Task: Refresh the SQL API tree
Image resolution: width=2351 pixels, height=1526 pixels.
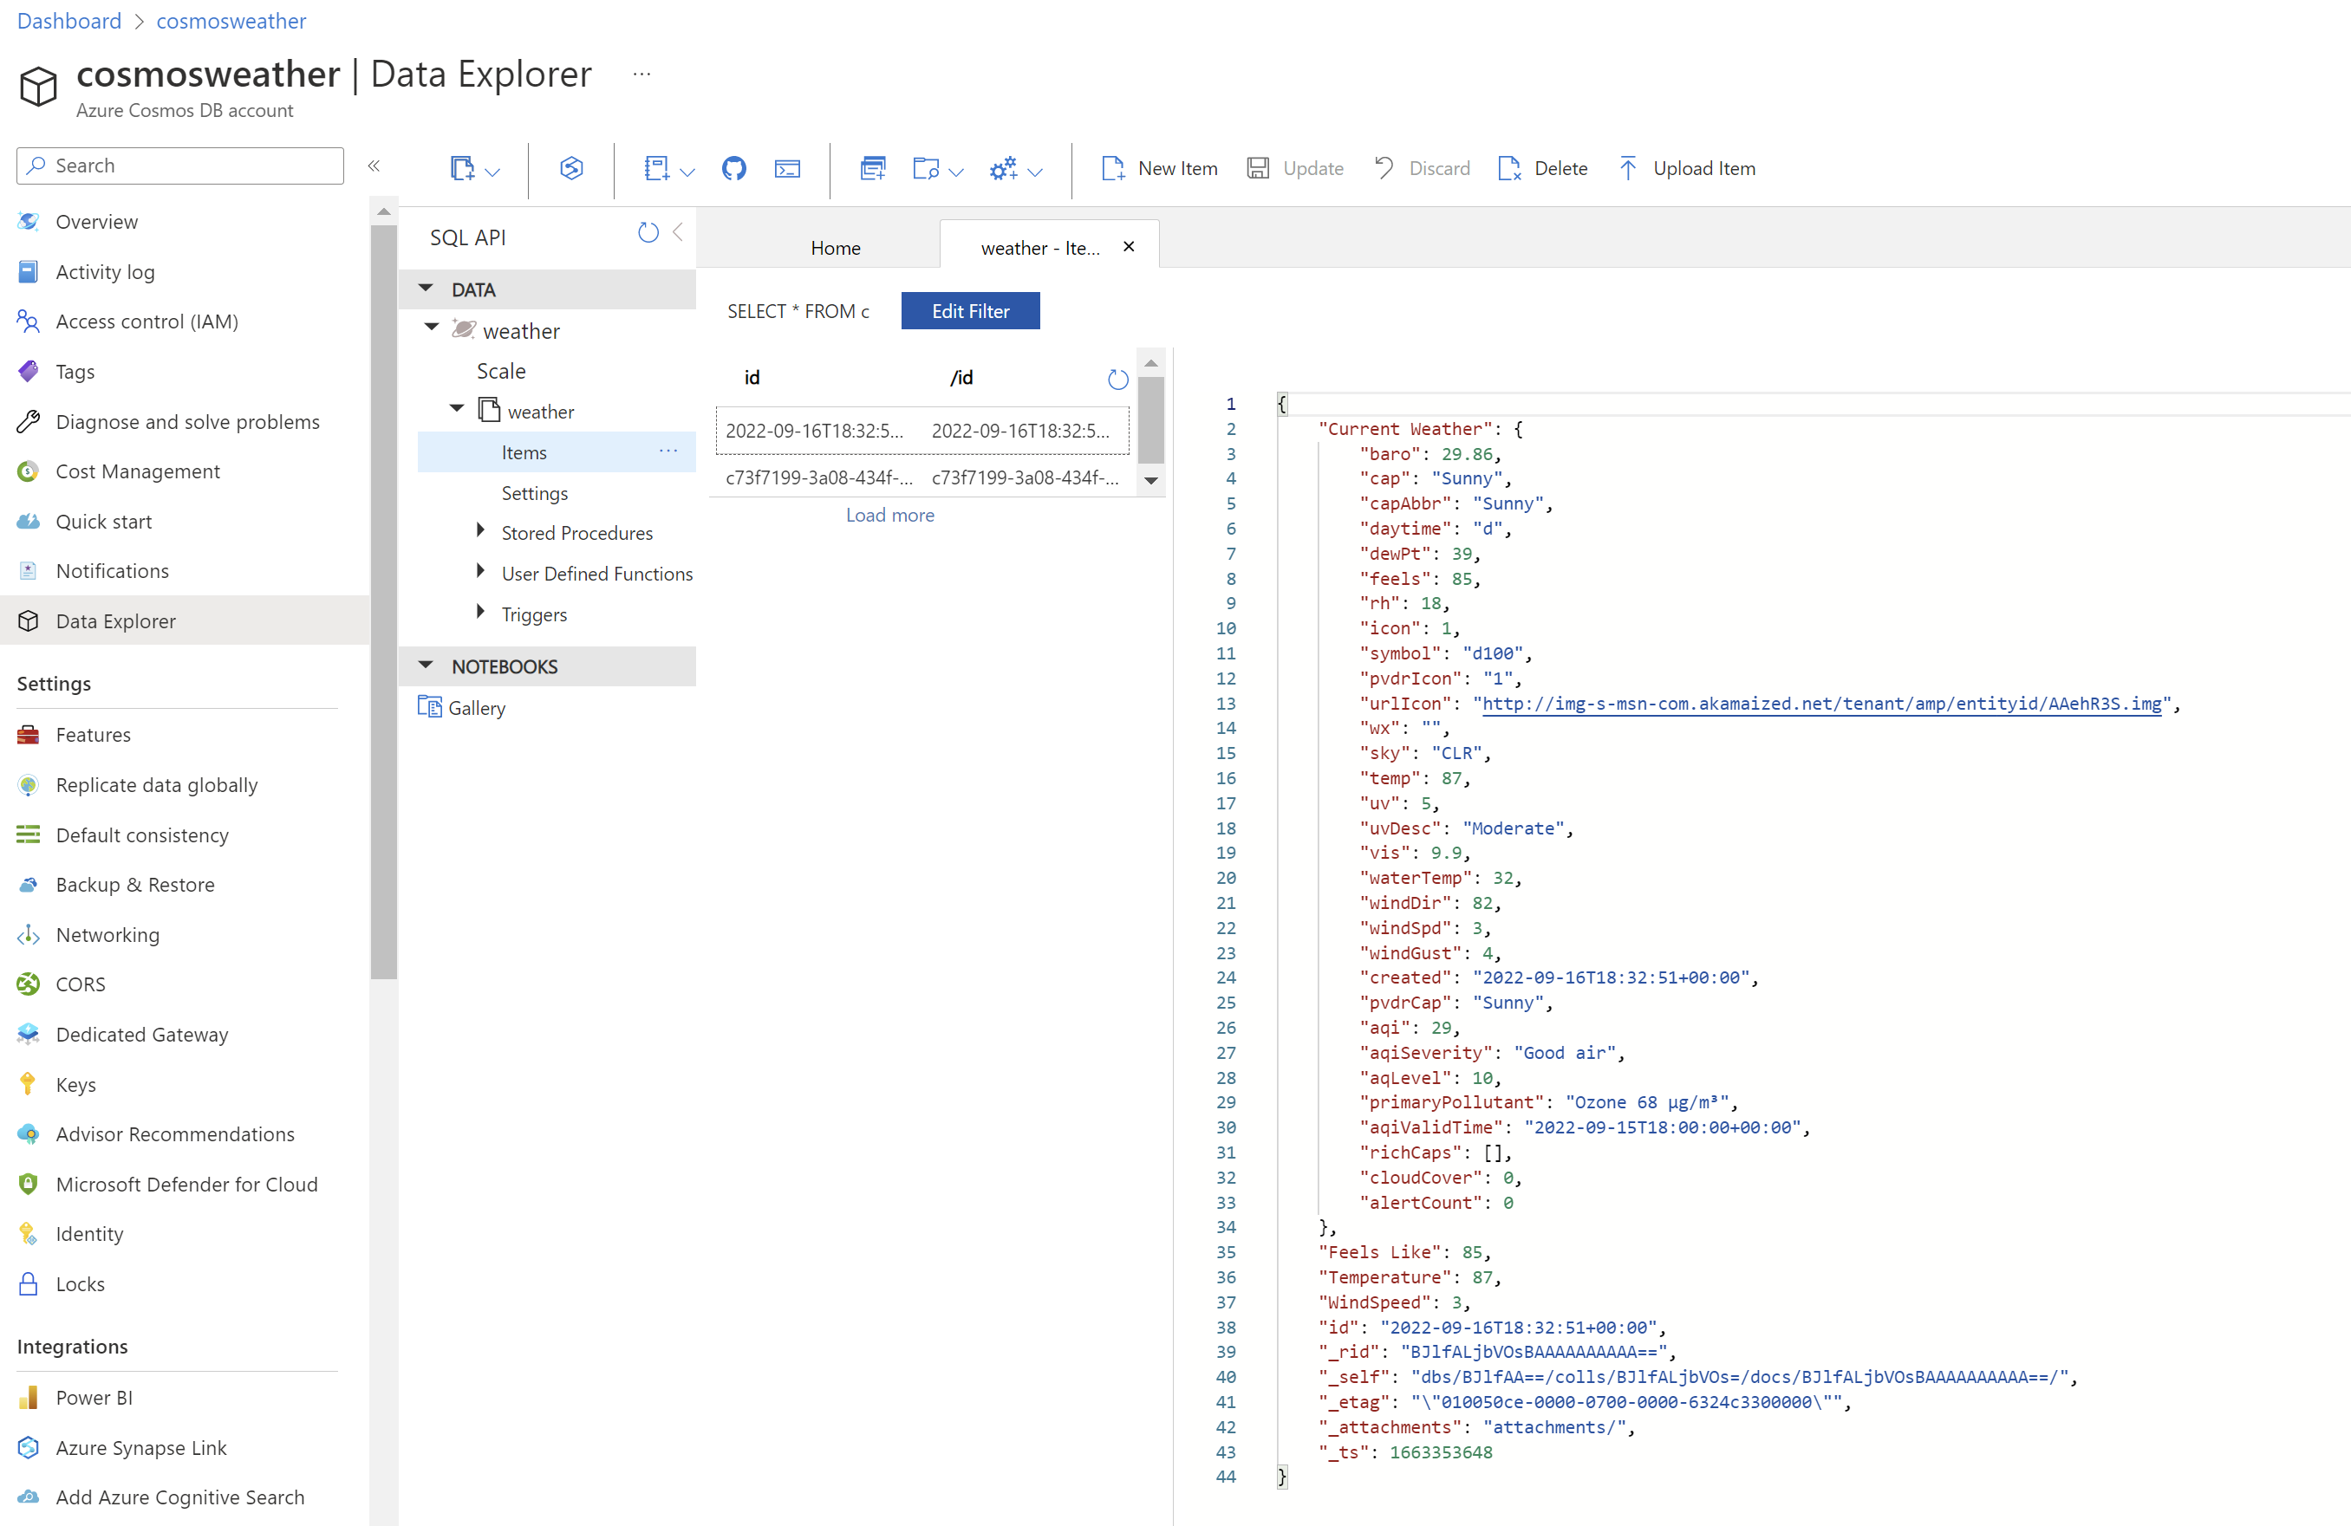Action: coord(648,233)
